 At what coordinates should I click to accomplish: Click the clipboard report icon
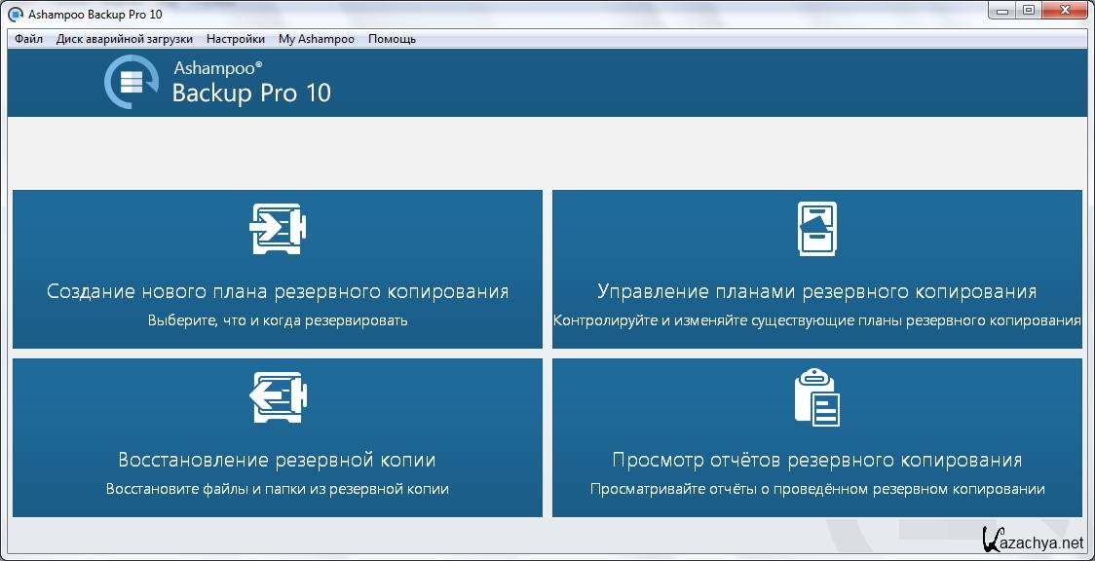pyautogui.click(x=816, y=397)
